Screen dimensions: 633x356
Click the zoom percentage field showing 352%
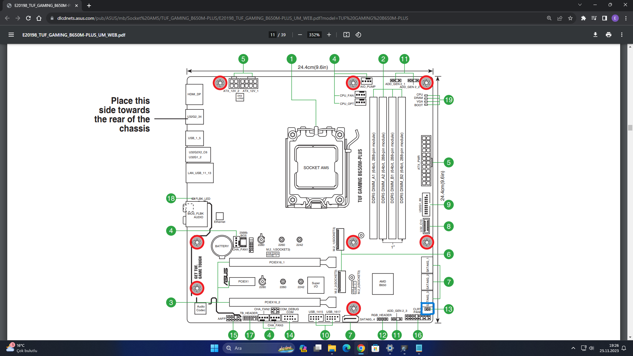coord(314,35)
